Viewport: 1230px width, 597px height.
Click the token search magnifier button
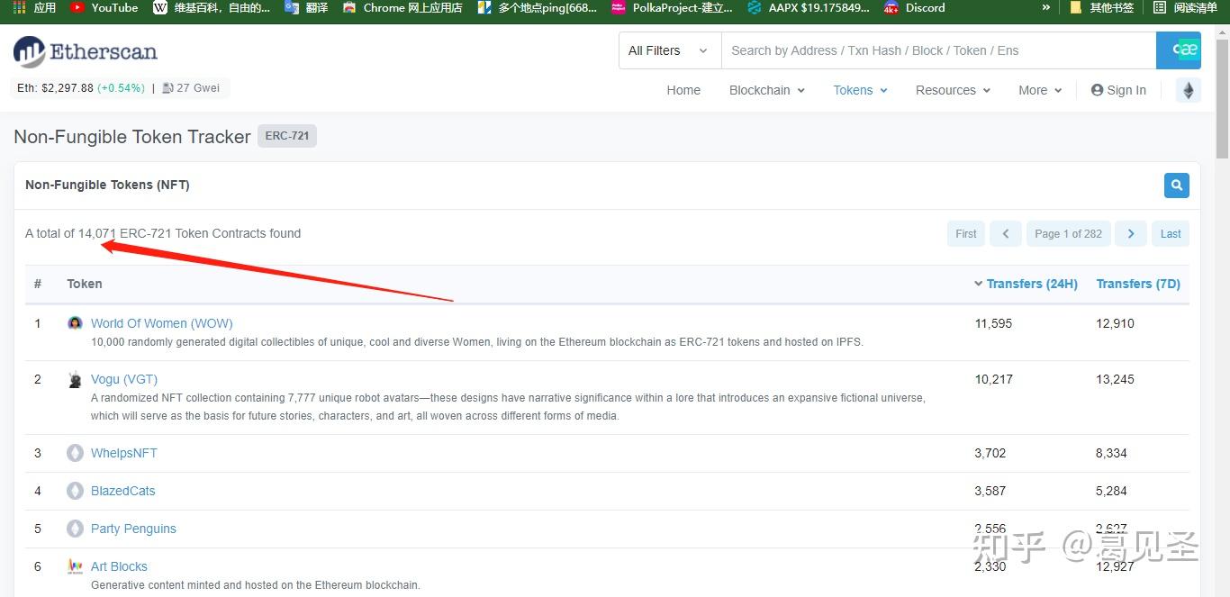1176,185
